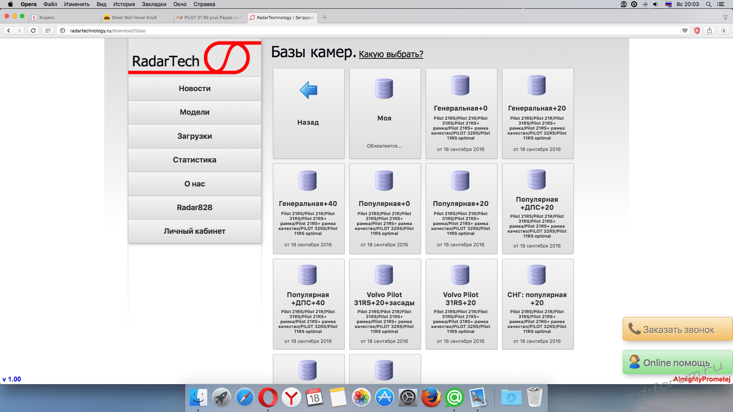
Task: Adjust sound via menu bar volume icon
Action: click(x=656, y=4)
